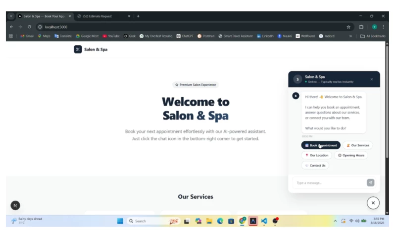Open My Overleaf Resume bookmark
Image resolution: width=396 pixels, height=238 pixels.
[x=156, y=36]
